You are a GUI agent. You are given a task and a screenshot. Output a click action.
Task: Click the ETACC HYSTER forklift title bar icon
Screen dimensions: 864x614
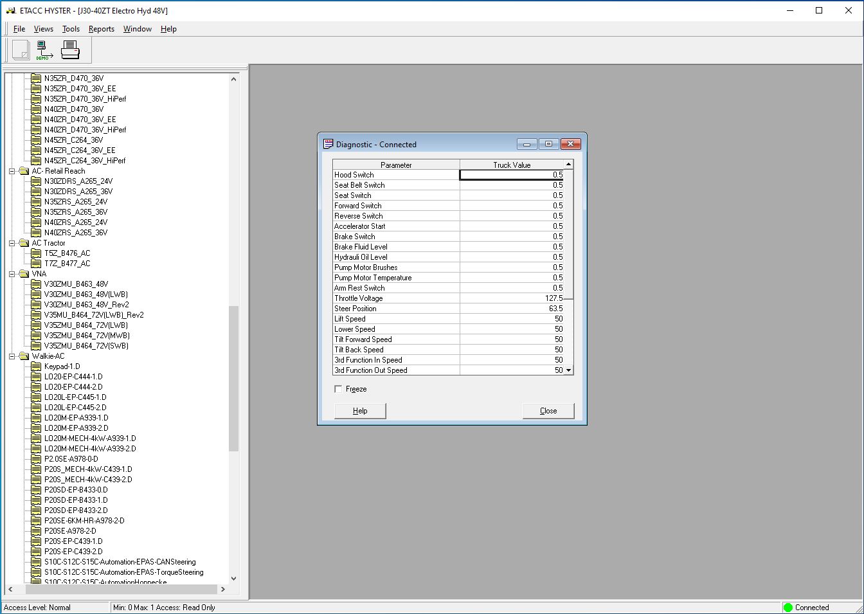10,10
